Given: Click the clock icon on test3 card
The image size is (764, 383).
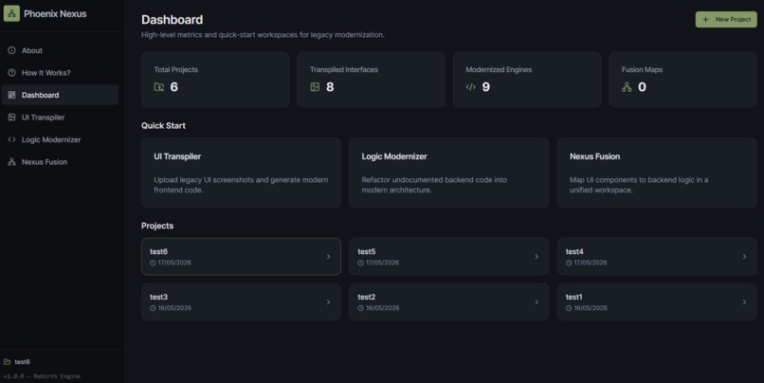Looking at the screenshot, I should tap(153, 308).
